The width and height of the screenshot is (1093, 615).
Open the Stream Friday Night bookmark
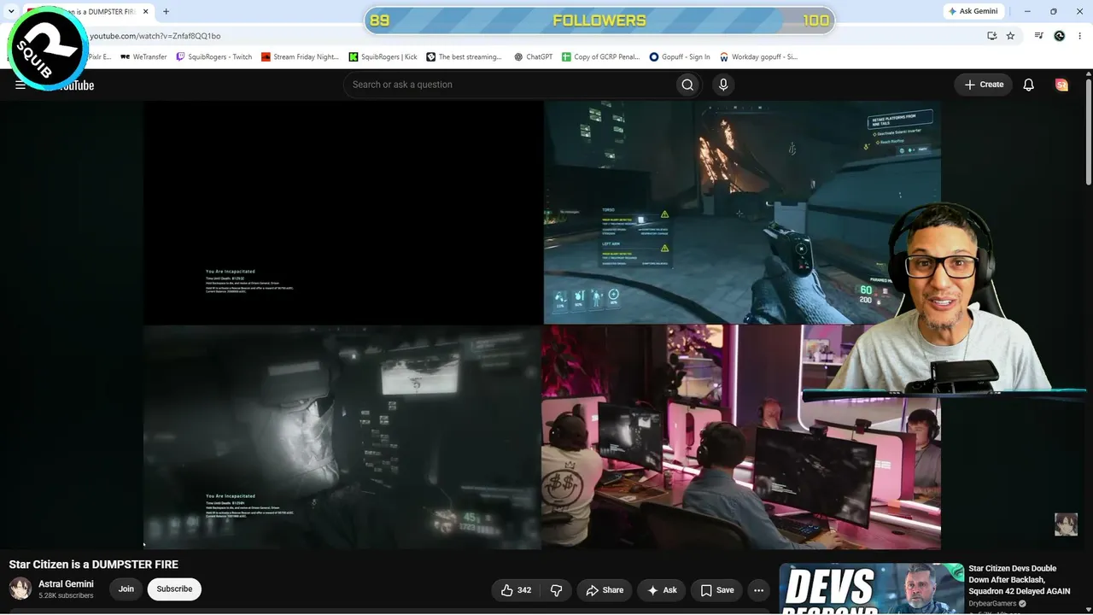[300, 57]
